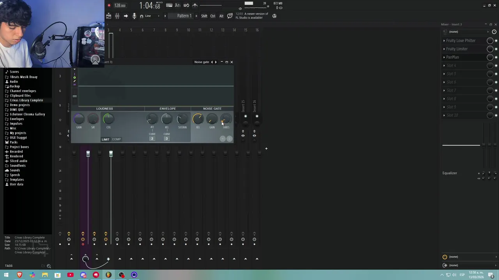Open the Windows Start menu

(6, 275)
